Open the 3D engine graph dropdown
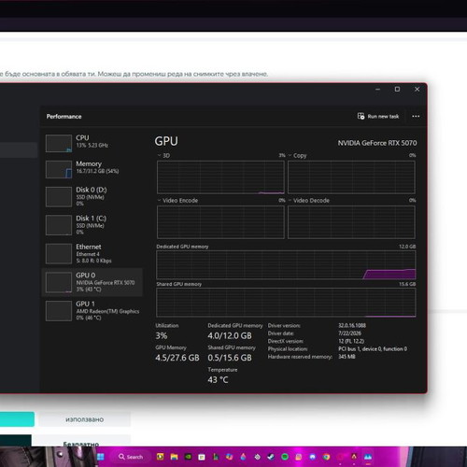Image resolution: width=467 pixels, height=467 pixels. click(x=160, y=155)
